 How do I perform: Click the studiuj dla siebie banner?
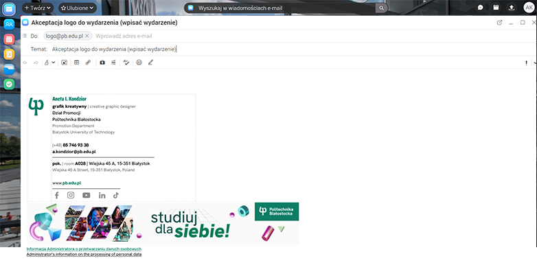tap(163, 223)
